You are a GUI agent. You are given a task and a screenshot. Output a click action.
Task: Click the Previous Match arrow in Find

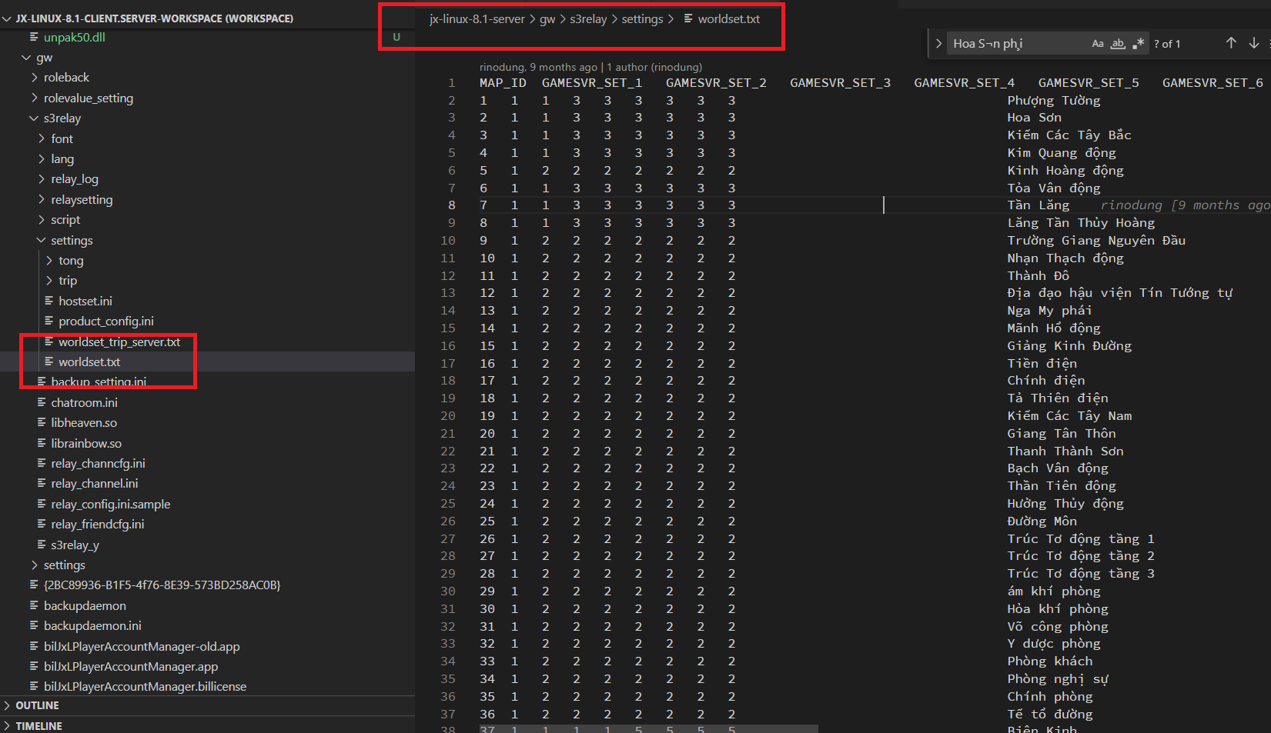click(1231, 43)
